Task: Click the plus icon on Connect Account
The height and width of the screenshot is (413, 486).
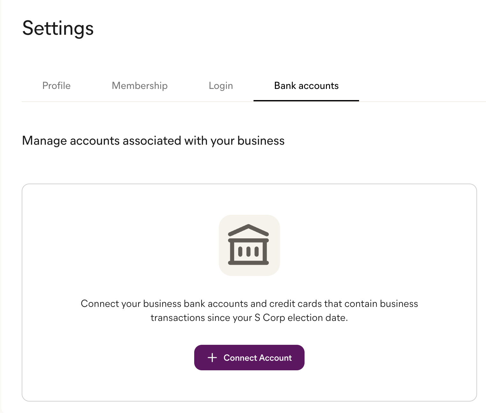Action: (212, 358)
